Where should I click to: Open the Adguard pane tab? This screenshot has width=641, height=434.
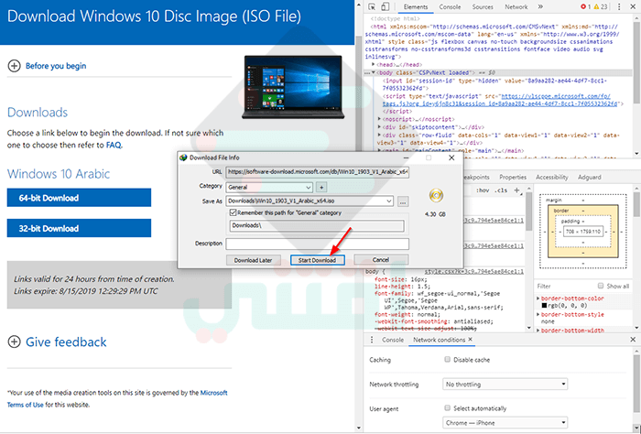click(590, 177)
